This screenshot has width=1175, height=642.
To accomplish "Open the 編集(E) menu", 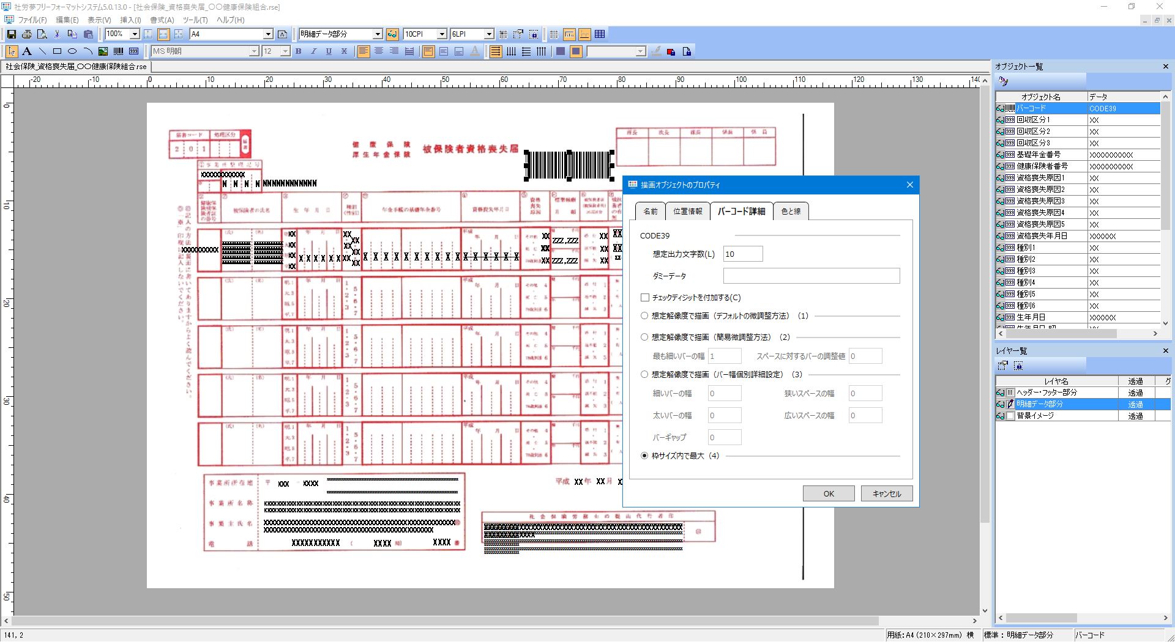I will click(x=67, y=20).
